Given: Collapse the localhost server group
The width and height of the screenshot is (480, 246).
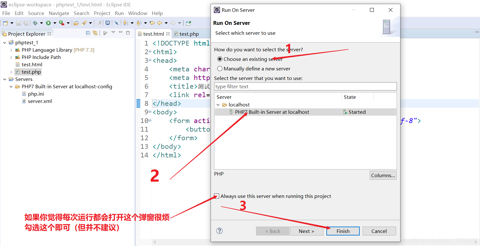Looking at the screenshot, I should (218, 105).
